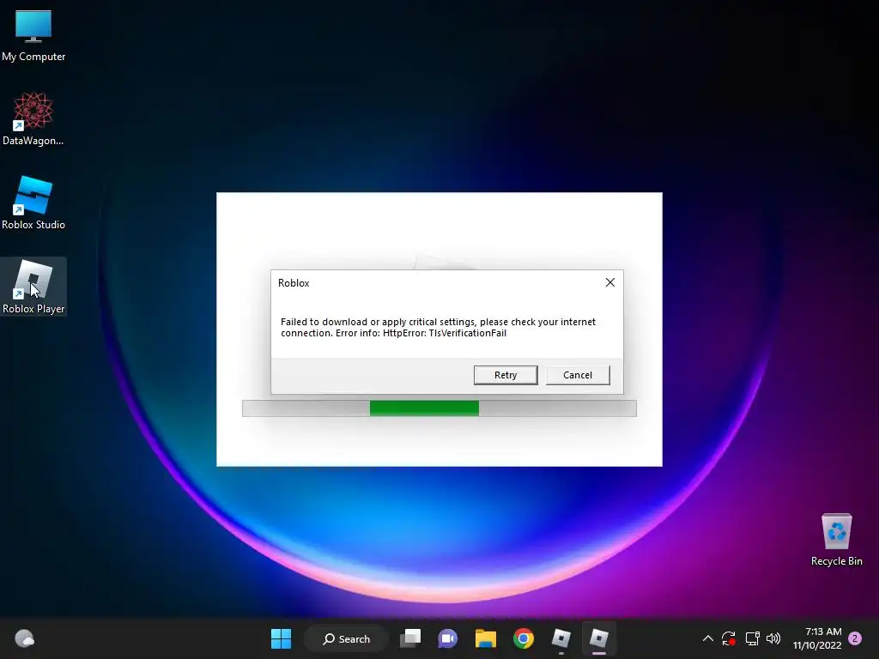This screenshot has width=879, height=659.
Task: Click the error message text in the dialog
Action: [x=438, y=327]
